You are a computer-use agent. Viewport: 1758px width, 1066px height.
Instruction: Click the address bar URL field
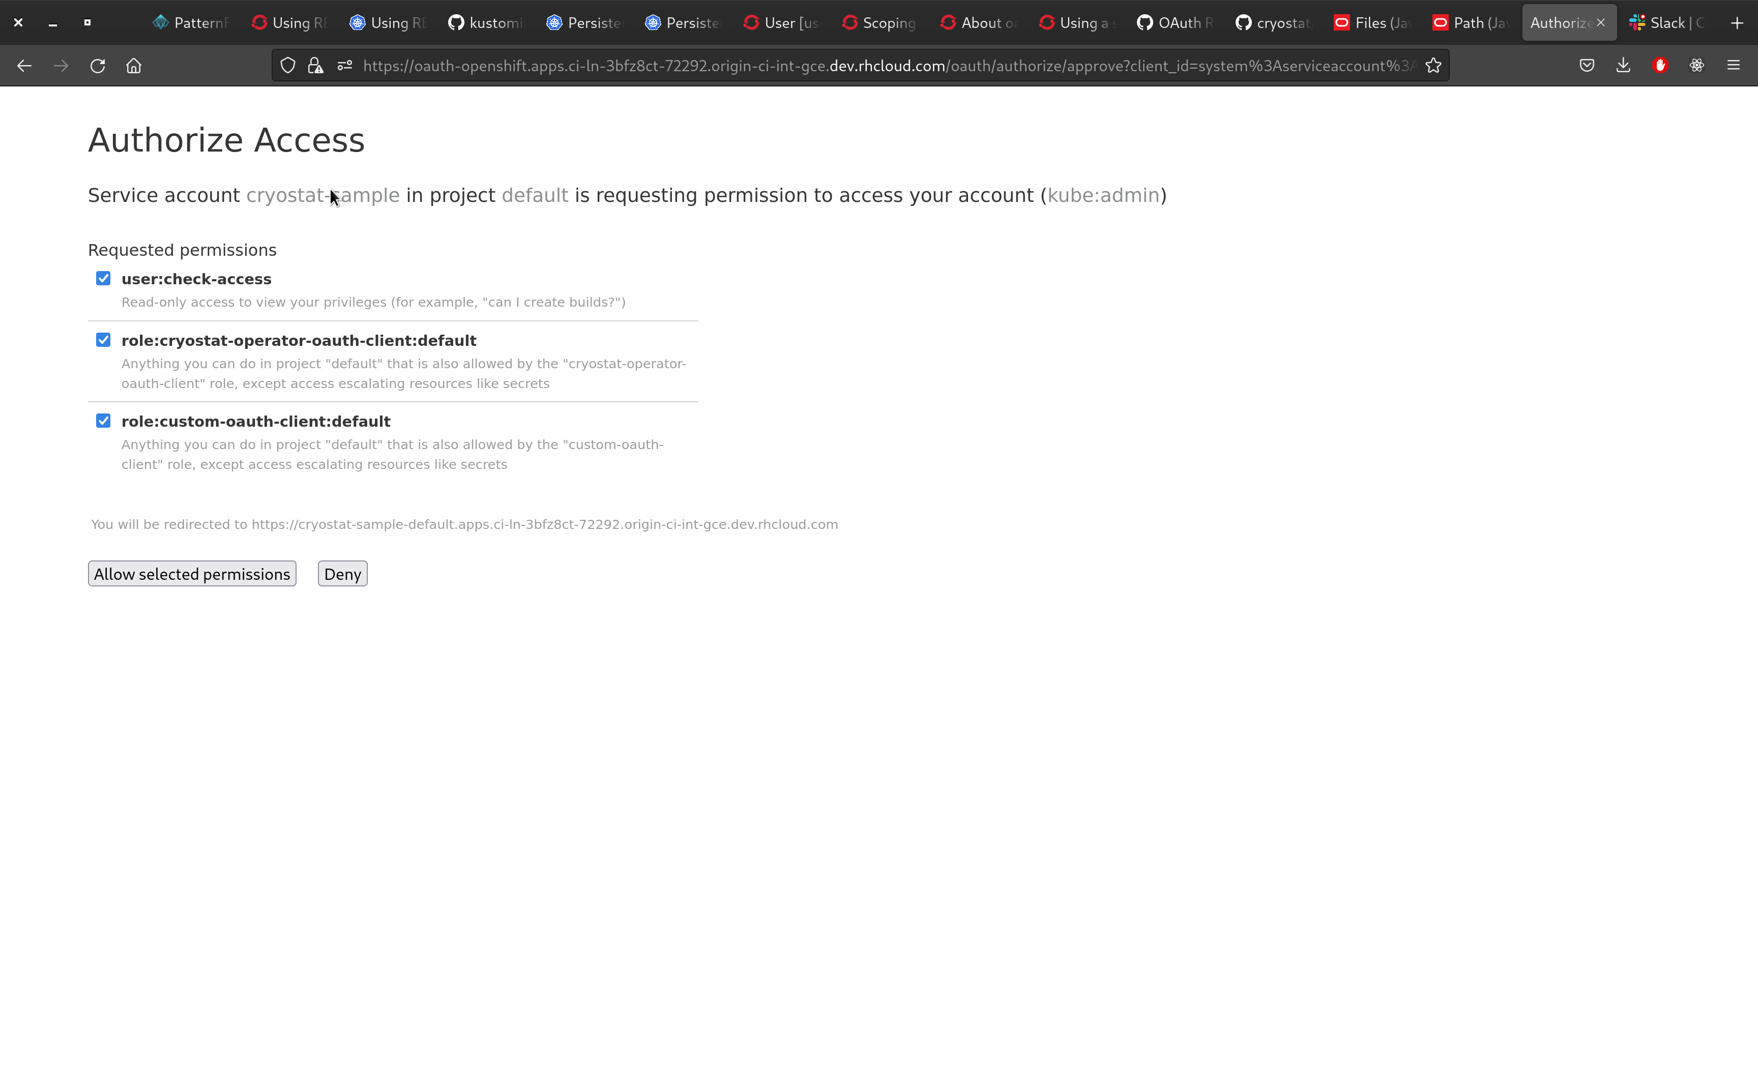(x=856, y=66)
